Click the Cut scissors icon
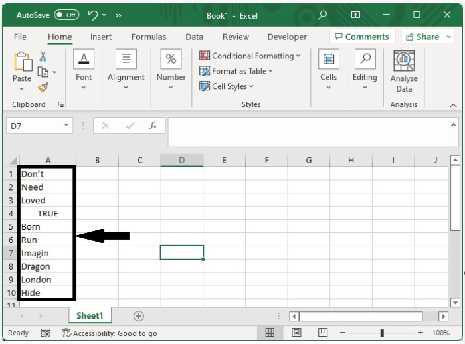Image resolution: width=465 pixels, height=344 pixels. click(x=43, y=56)
